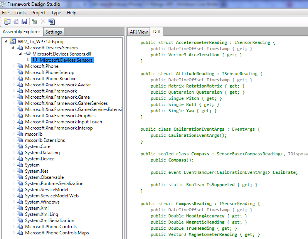308x239 pixels.
Task: Click the Microsoft.Phone assembly group icon
Action: coord(20,66)
